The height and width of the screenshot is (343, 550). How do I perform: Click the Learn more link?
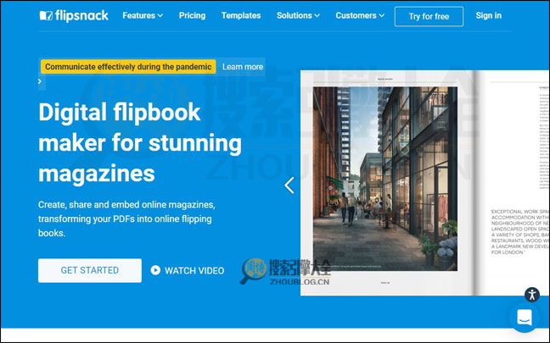click(x=243, y=67)
